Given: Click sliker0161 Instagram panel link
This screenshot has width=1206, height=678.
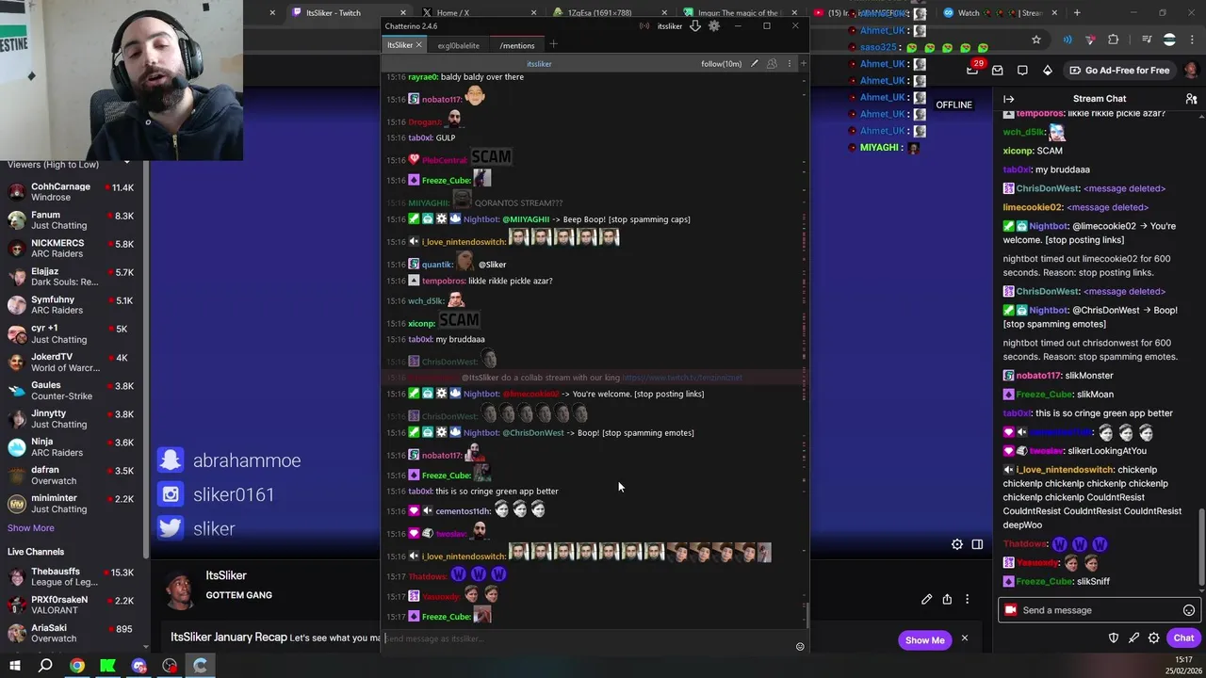Looking at the screenshot, I should click(217, 494).
